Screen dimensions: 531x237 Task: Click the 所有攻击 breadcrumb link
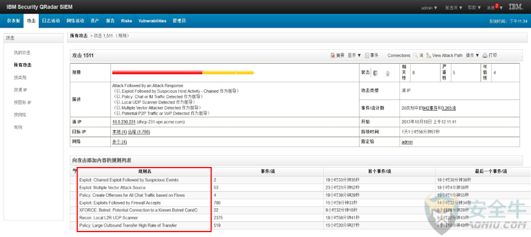tap(79, 36)
